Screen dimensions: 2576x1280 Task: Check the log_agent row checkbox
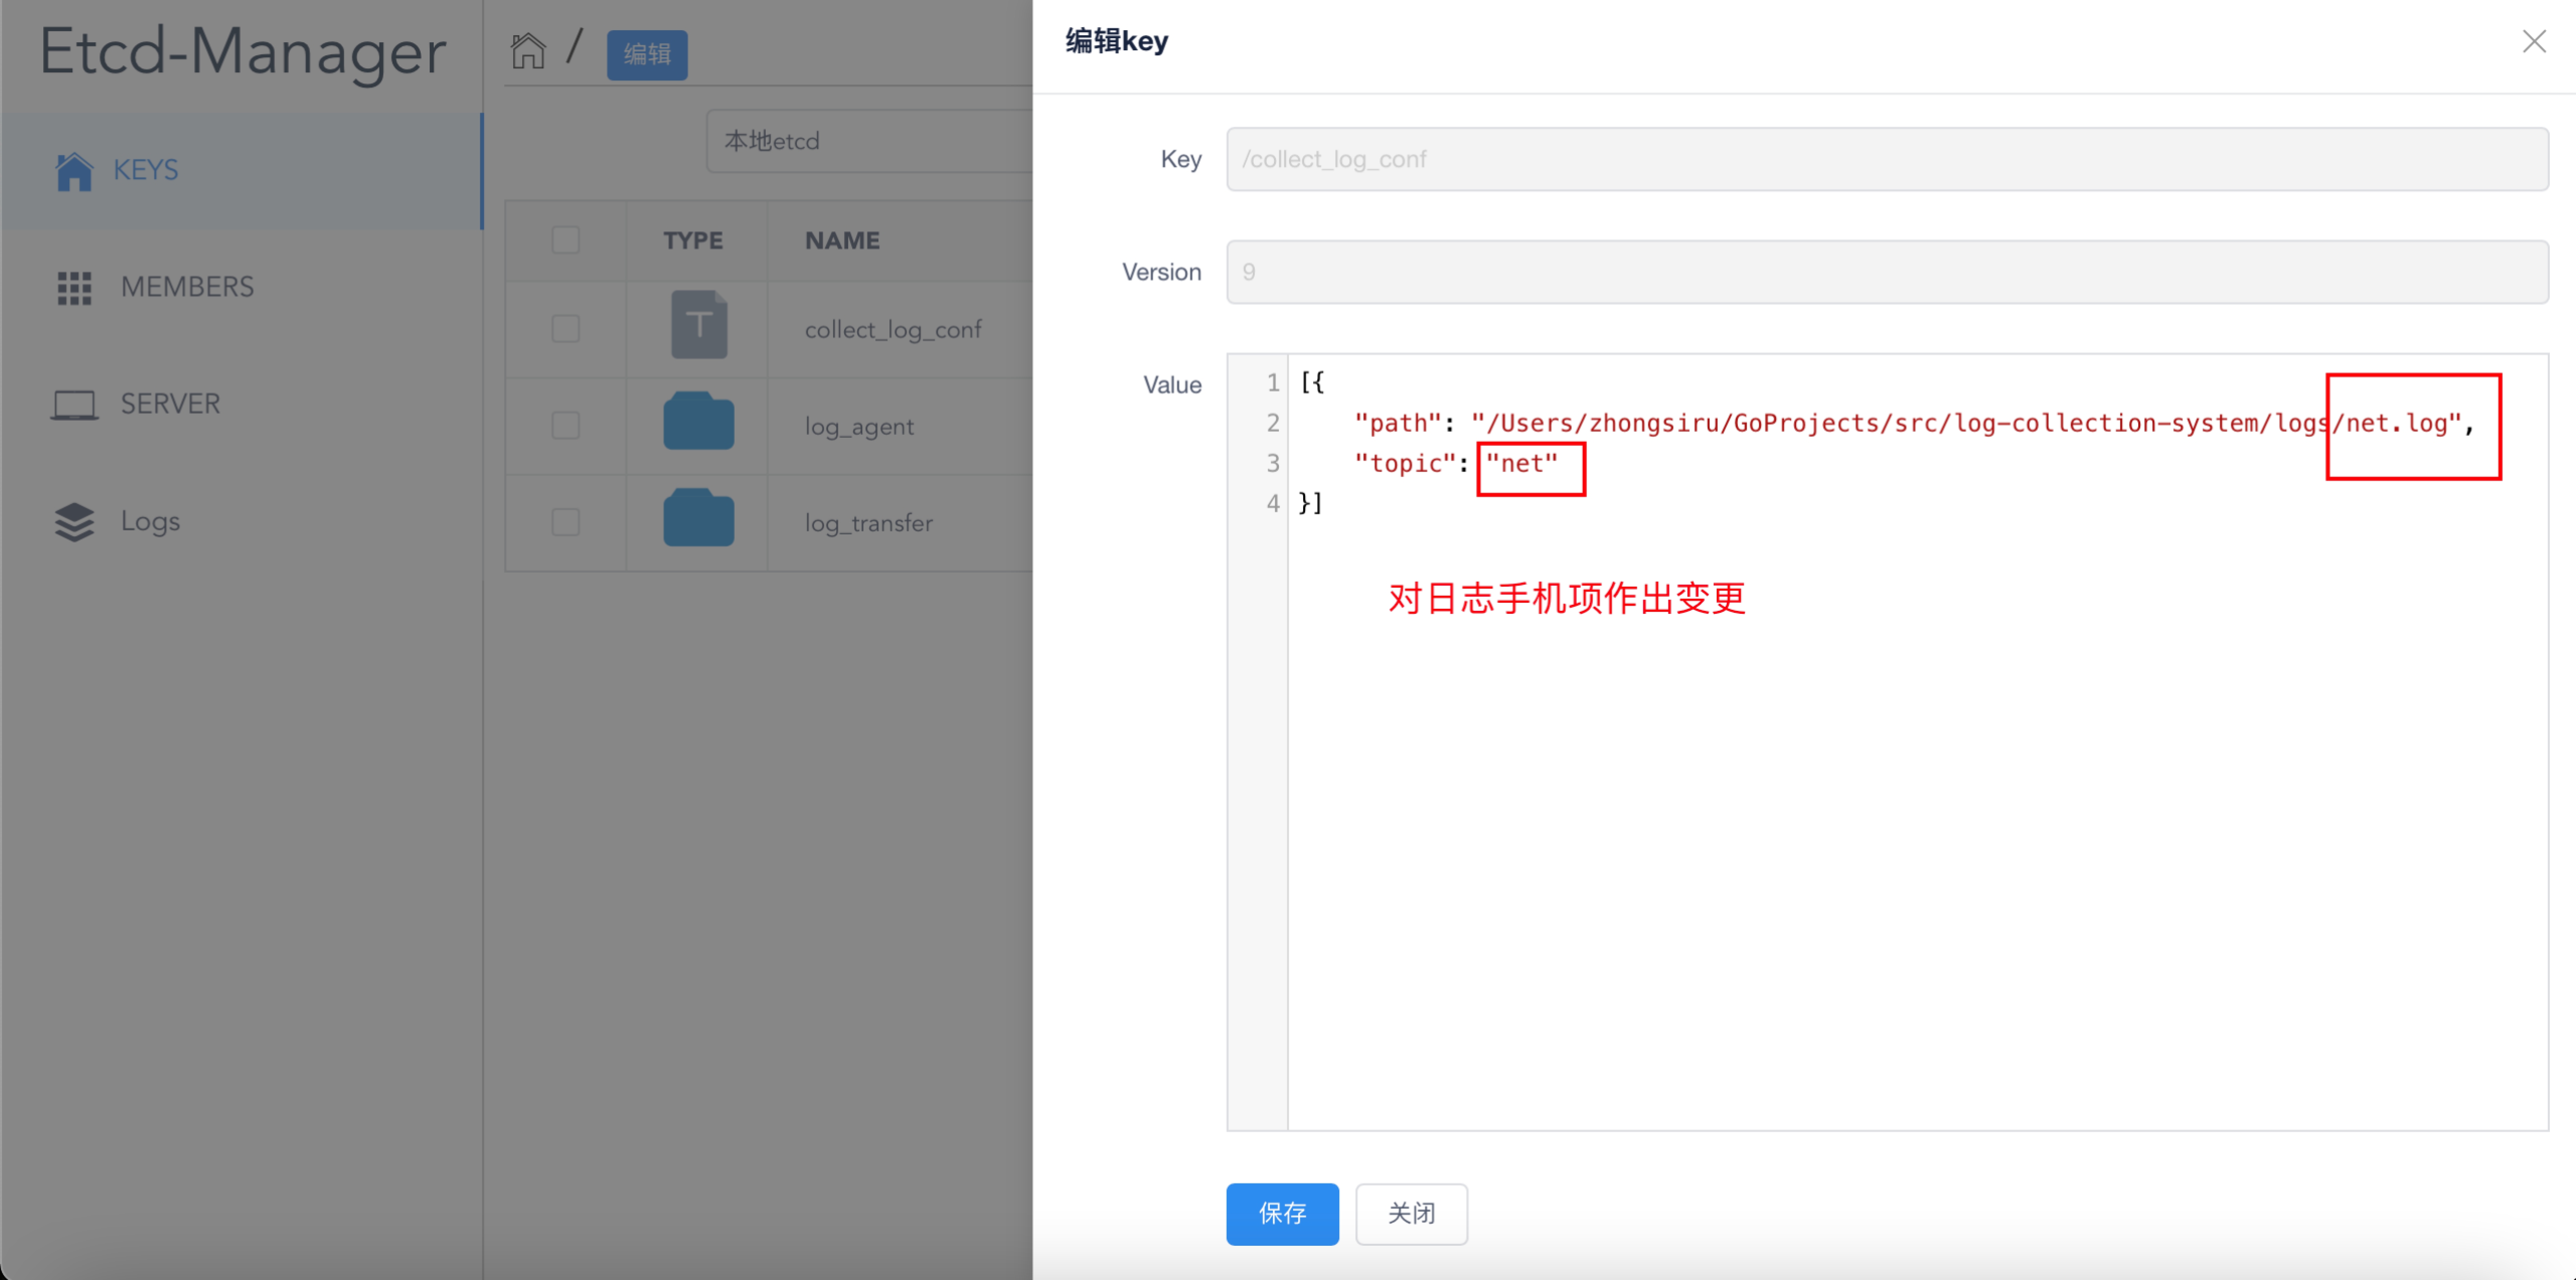tap(566, 426)
